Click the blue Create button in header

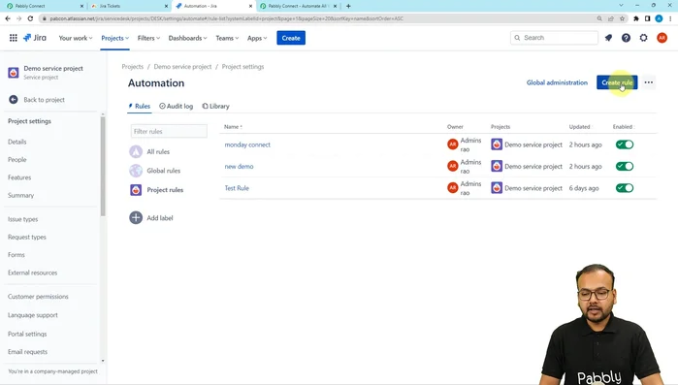[291, 38]
